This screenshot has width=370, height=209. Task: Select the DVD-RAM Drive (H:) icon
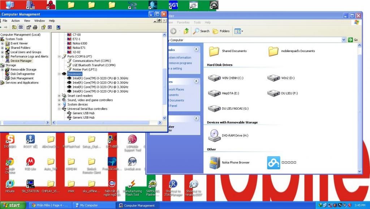(x=214, y=136)
